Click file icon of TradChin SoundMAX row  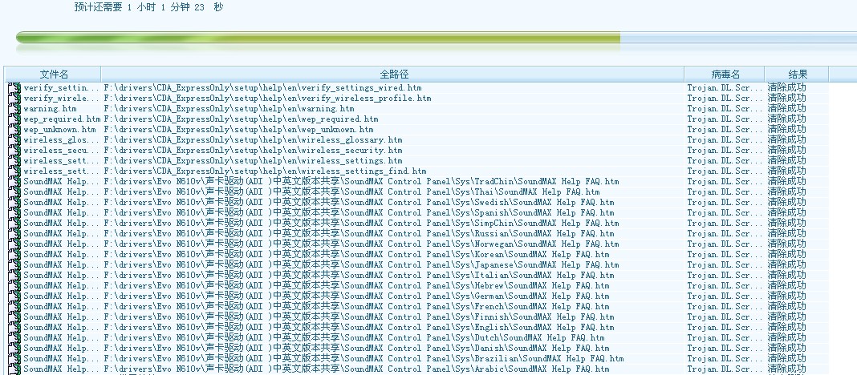coord(14,181)
